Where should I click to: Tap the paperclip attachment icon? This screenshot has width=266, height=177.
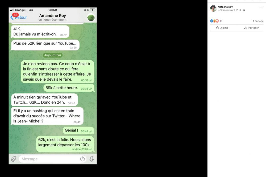[x=14, y=159]
